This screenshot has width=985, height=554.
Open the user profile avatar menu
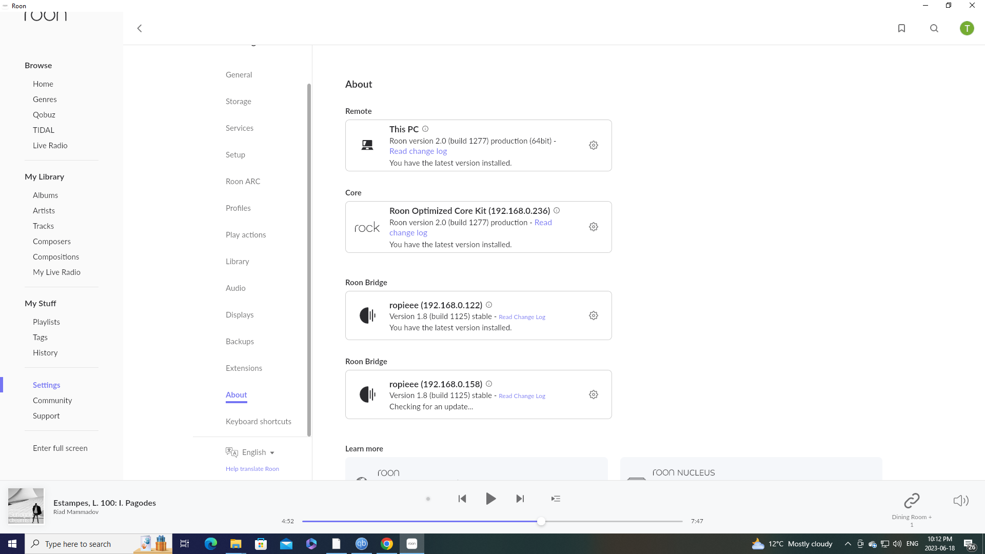tap(967, 28)
